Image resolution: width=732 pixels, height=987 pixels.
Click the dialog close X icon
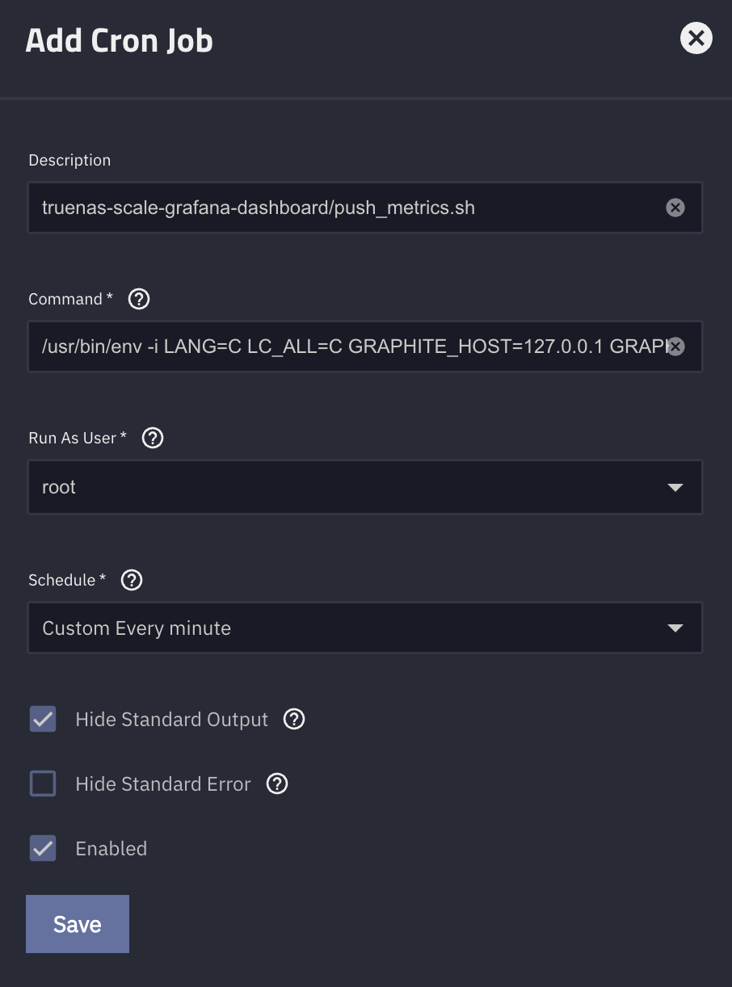pos(696,38)
